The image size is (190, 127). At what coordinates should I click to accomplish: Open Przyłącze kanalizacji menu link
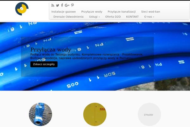pos(122,12)
